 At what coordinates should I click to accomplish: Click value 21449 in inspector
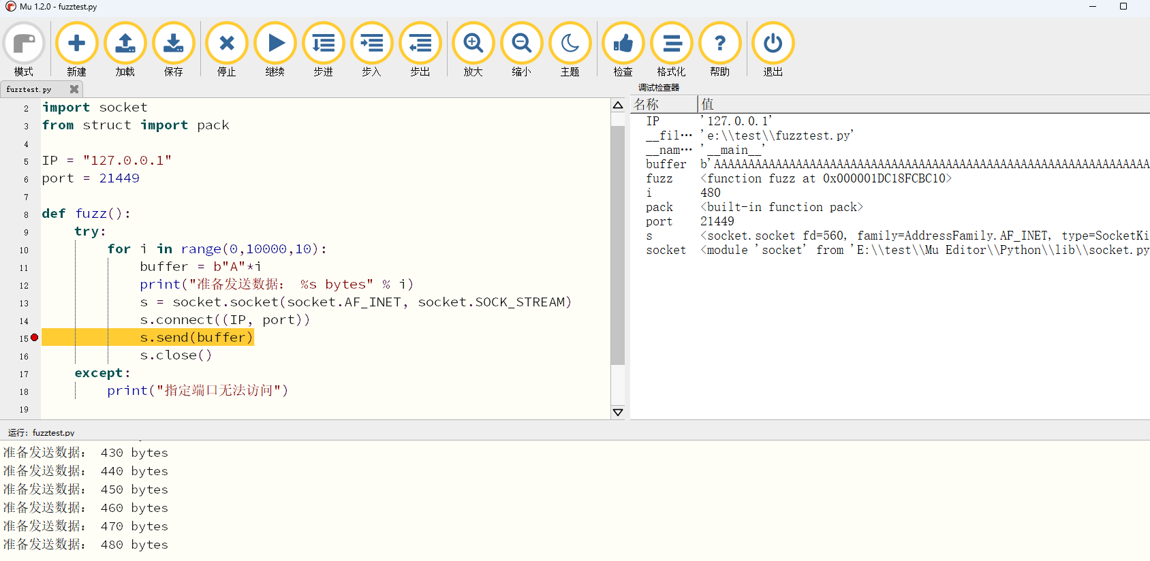pos(717,221)
